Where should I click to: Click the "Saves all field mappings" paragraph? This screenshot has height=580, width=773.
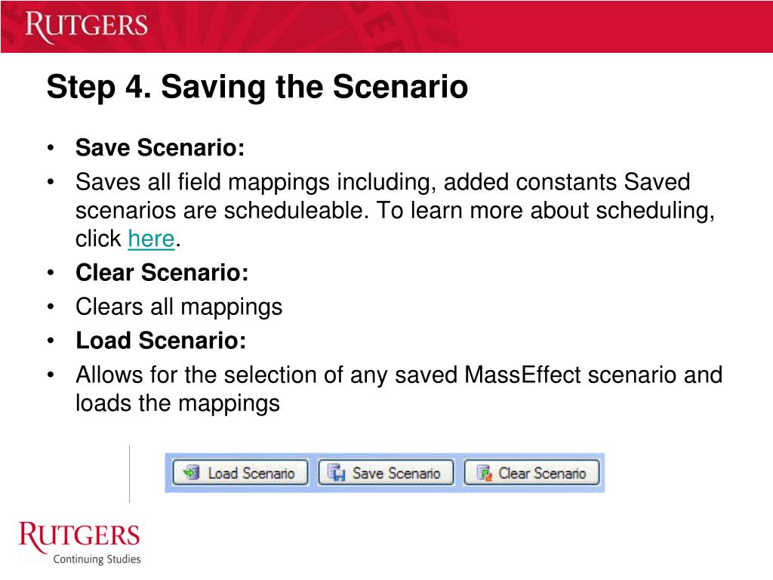click(x=396, y=210)
